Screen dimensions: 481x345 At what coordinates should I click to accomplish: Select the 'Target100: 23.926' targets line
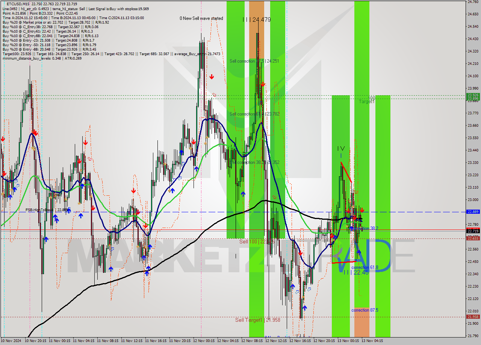coord(111,54)
